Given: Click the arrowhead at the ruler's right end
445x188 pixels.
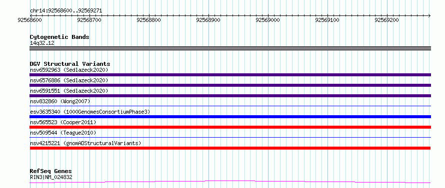Looking at the screenshot, I should 429,15.
